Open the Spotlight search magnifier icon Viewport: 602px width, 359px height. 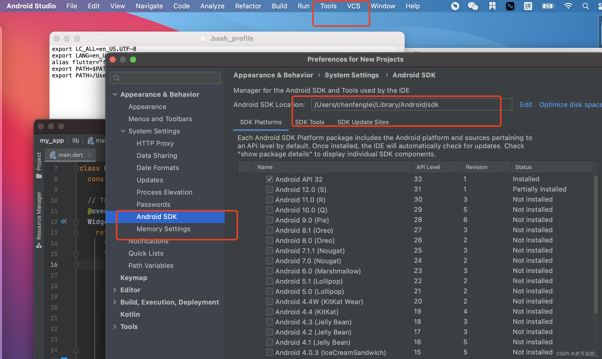[x=585, y=6]
